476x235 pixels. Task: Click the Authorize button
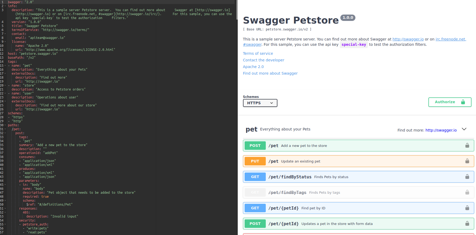pos(450,102)
